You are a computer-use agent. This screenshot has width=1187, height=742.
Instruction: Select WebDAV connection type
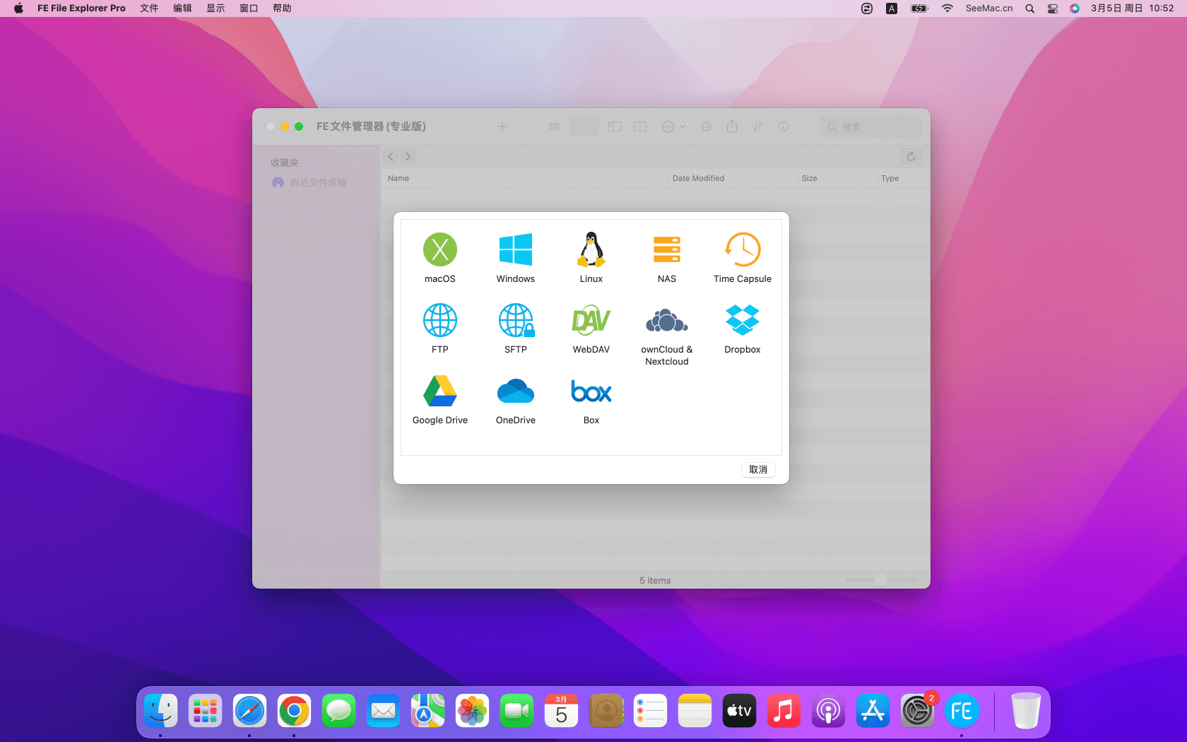tap(591, 321)
